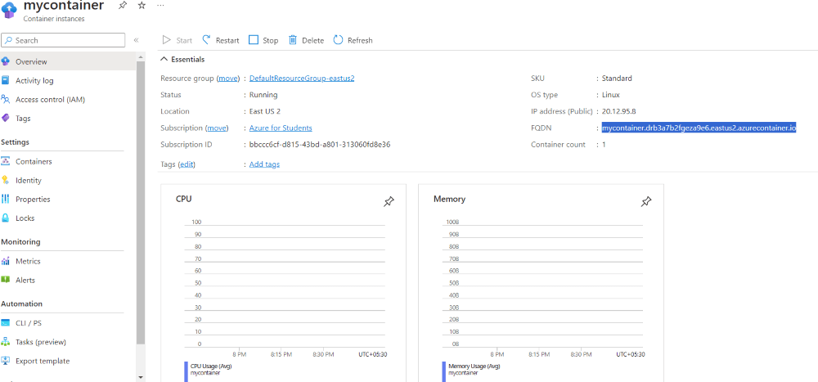
Task: Click the Tasks (preview) hierarchy icon
Action: point(5,342)
